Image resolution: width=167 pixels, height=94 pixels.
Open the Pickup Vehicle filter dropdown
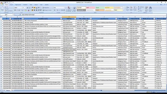tap(140, 19)
